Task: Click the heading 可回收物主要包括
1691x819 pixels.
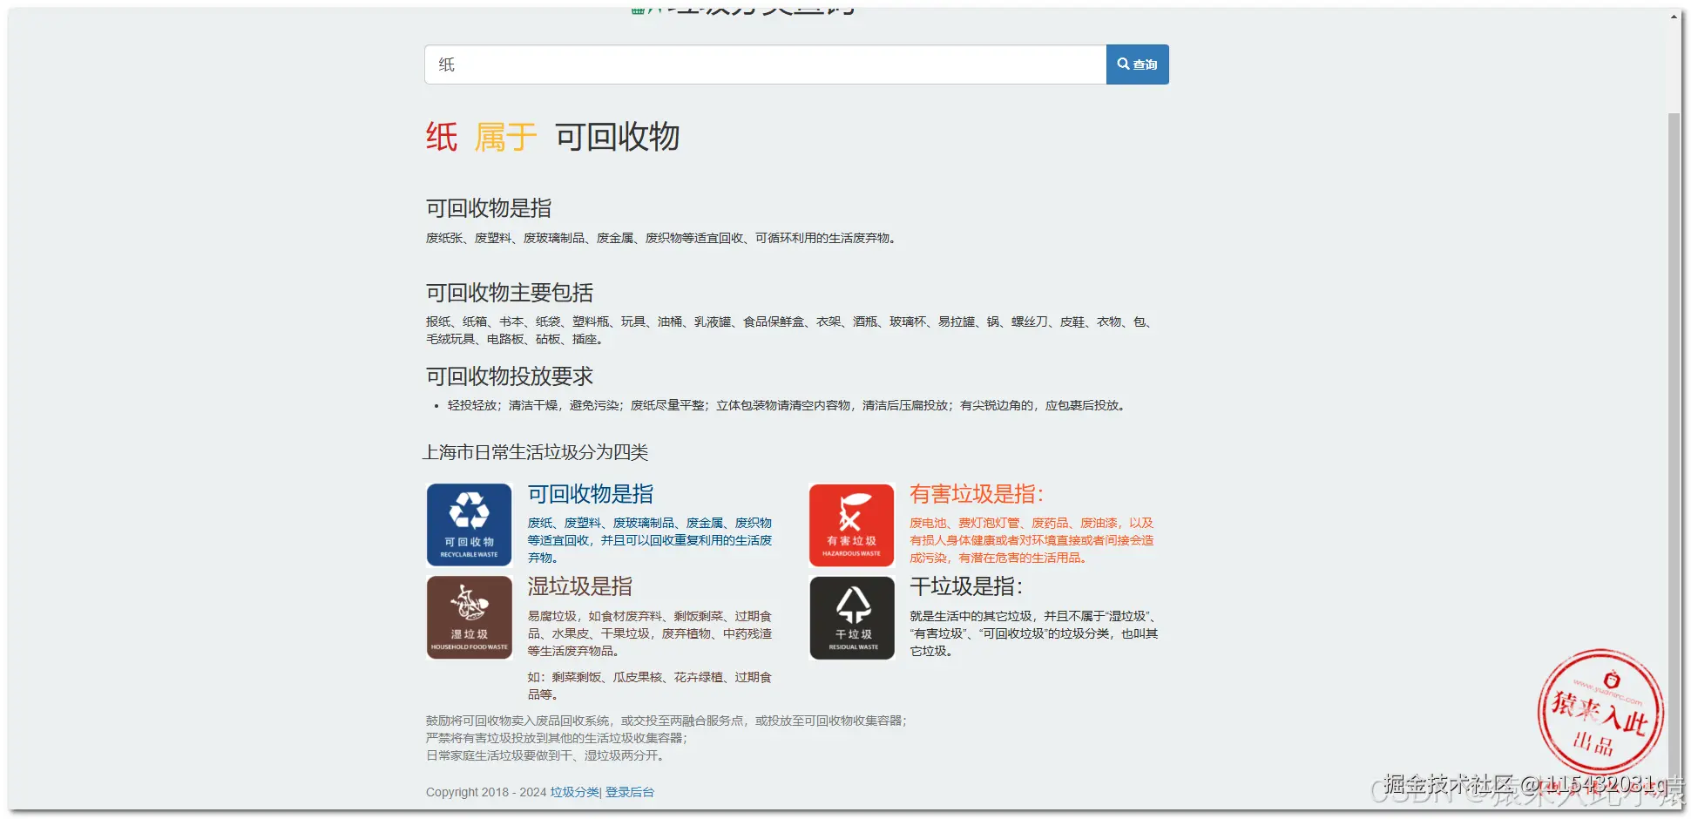Action: 510,293
